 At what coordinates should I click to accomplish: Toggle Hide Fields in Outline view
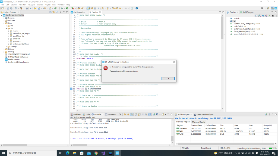(x=263, y=16)
